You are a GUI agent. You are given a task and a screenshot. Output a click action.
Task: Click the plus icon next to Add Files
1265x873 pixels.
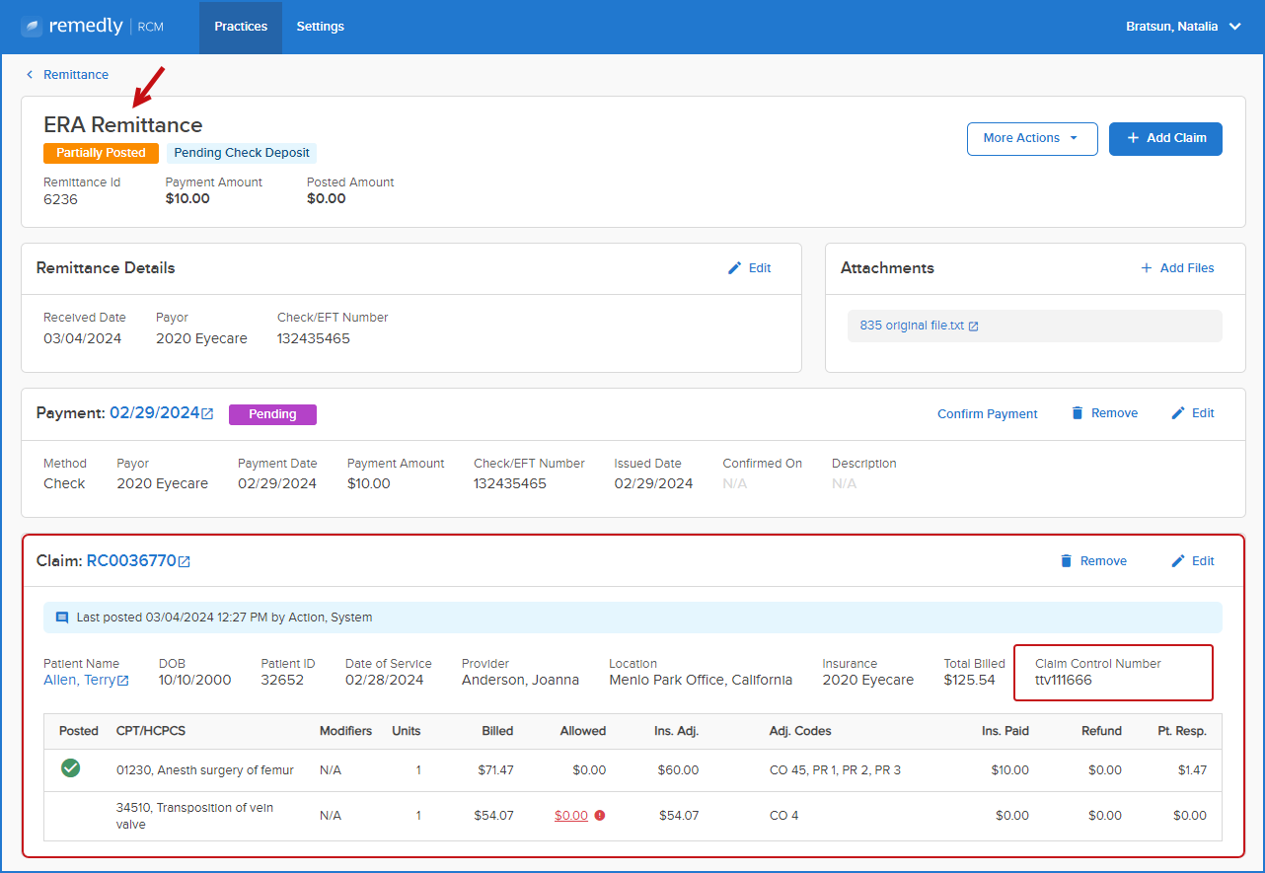(x=1146, y=268)
